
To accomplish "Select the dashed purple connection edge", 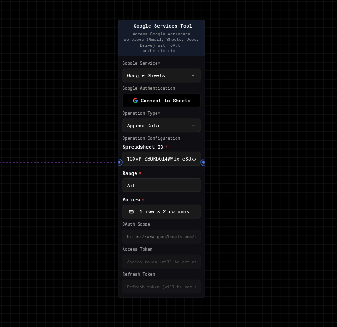I will click(x=58, y=162).
